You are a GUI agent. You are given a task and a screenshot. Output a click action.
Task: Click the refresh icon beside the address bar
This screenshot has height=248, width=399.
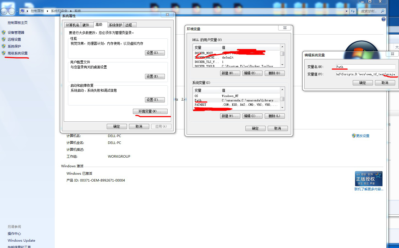coord(352,11)
